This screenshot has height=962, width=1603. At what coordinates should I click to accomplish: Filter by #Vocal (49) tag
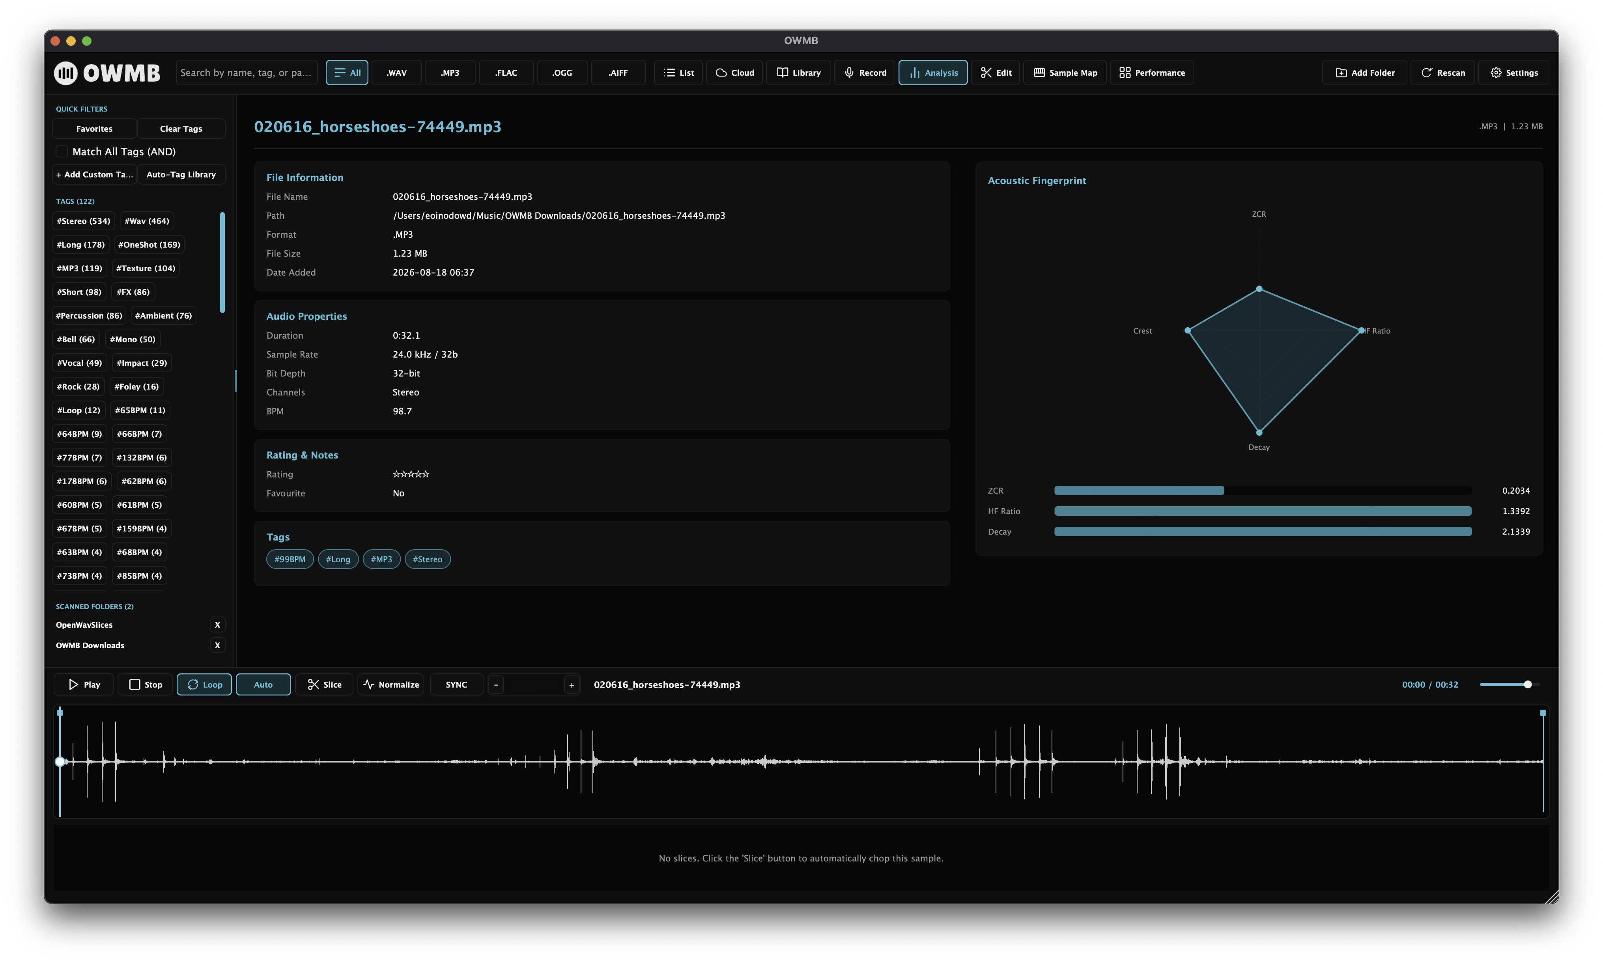click(x=79, y=363)
